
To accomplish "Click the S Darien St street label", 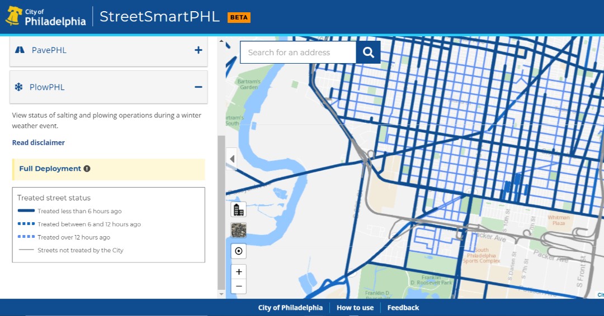I will (x=513, y=265).
